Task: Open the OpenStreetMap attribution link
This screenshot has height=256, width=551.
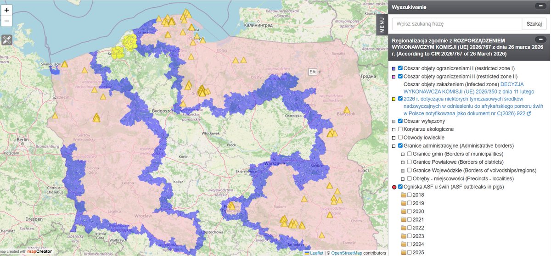Action: [x=347, y=253]
